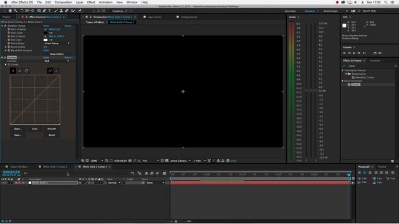Open the Effect menu
This screenshot has width=399, height=224.
pos(91,2)
